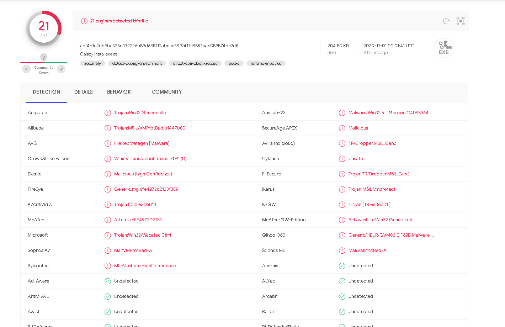Click the alert icon in AegisLab row
This screenshot has width=505, height=327.
pos(108,113)
